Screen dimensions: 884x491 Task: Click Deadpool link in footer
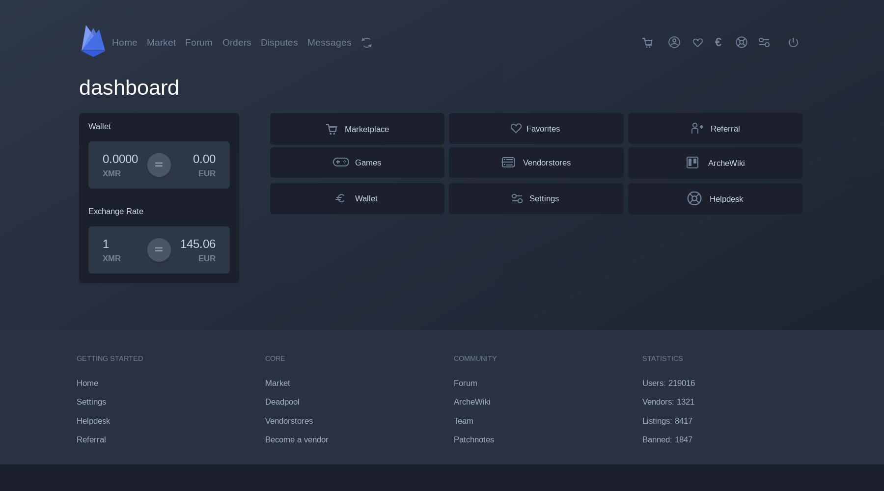282,402
